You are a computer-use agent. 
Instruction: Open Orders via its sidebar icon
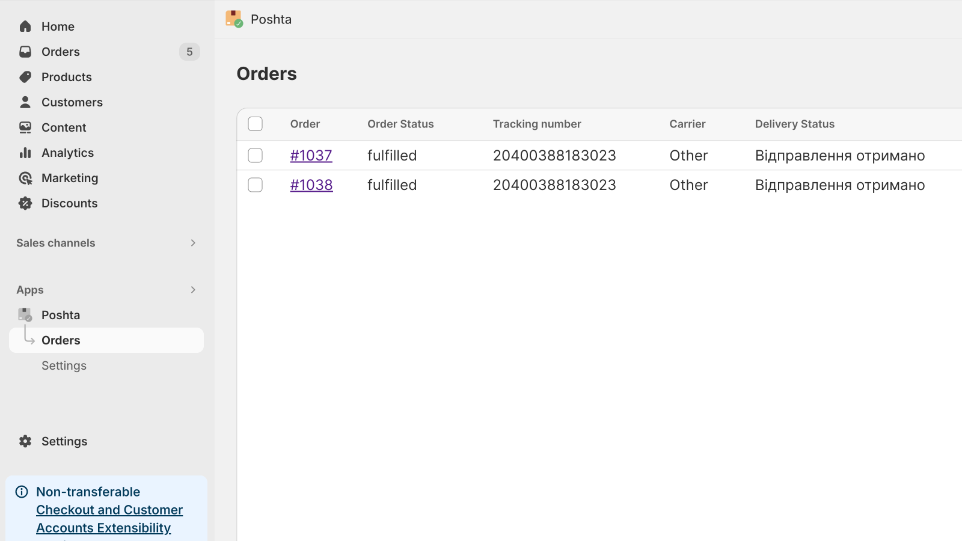(x=25, y=51)
